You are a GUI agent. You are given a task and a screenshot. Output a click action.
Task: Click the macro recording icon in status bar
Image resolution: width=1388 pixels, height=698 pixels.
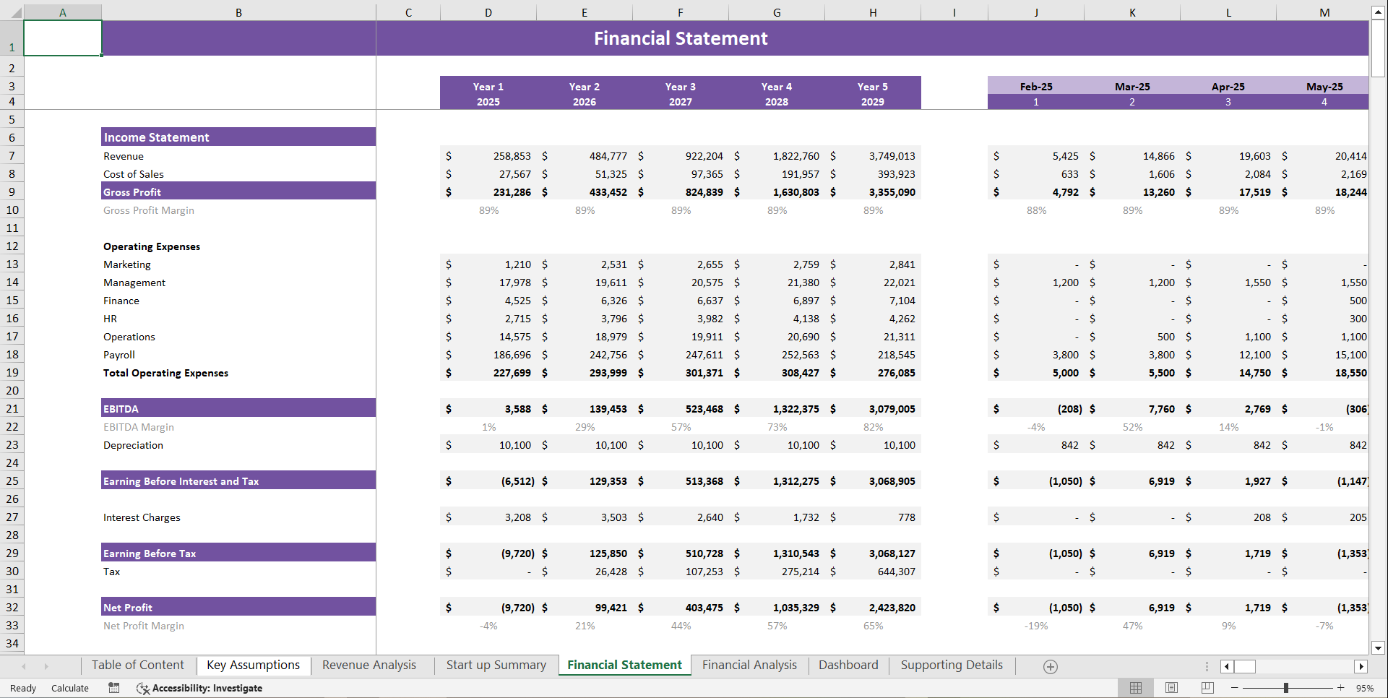[x=113, y=688]
